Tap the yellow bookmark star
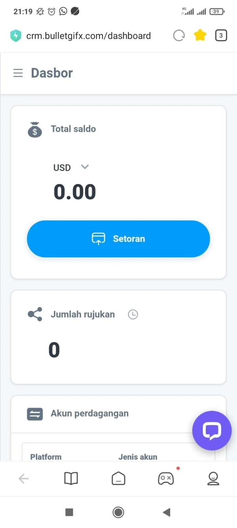The height and width of the screenshot is (528, 237). point(200,36)
